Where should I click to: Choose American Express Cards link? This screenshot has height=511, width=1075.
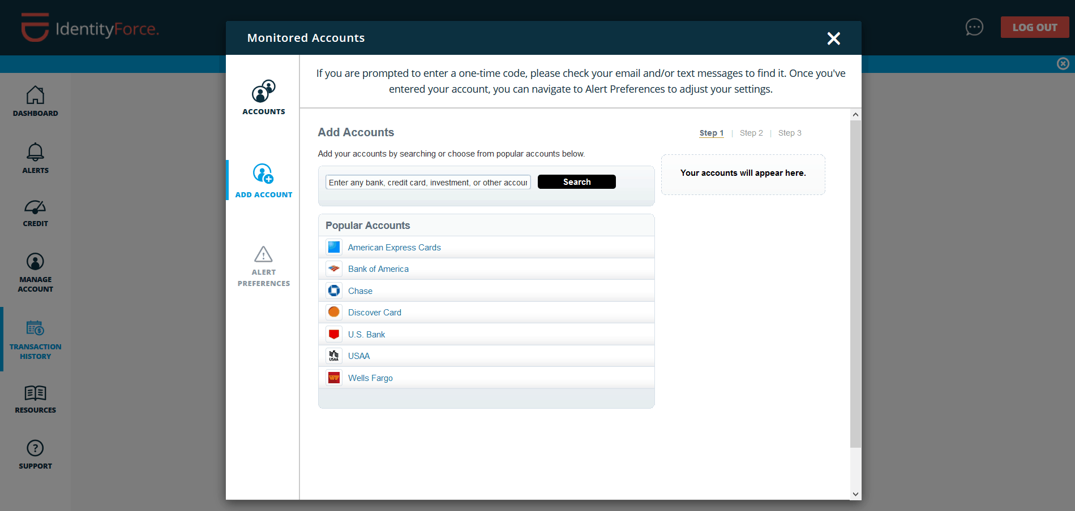click(394, 248)
